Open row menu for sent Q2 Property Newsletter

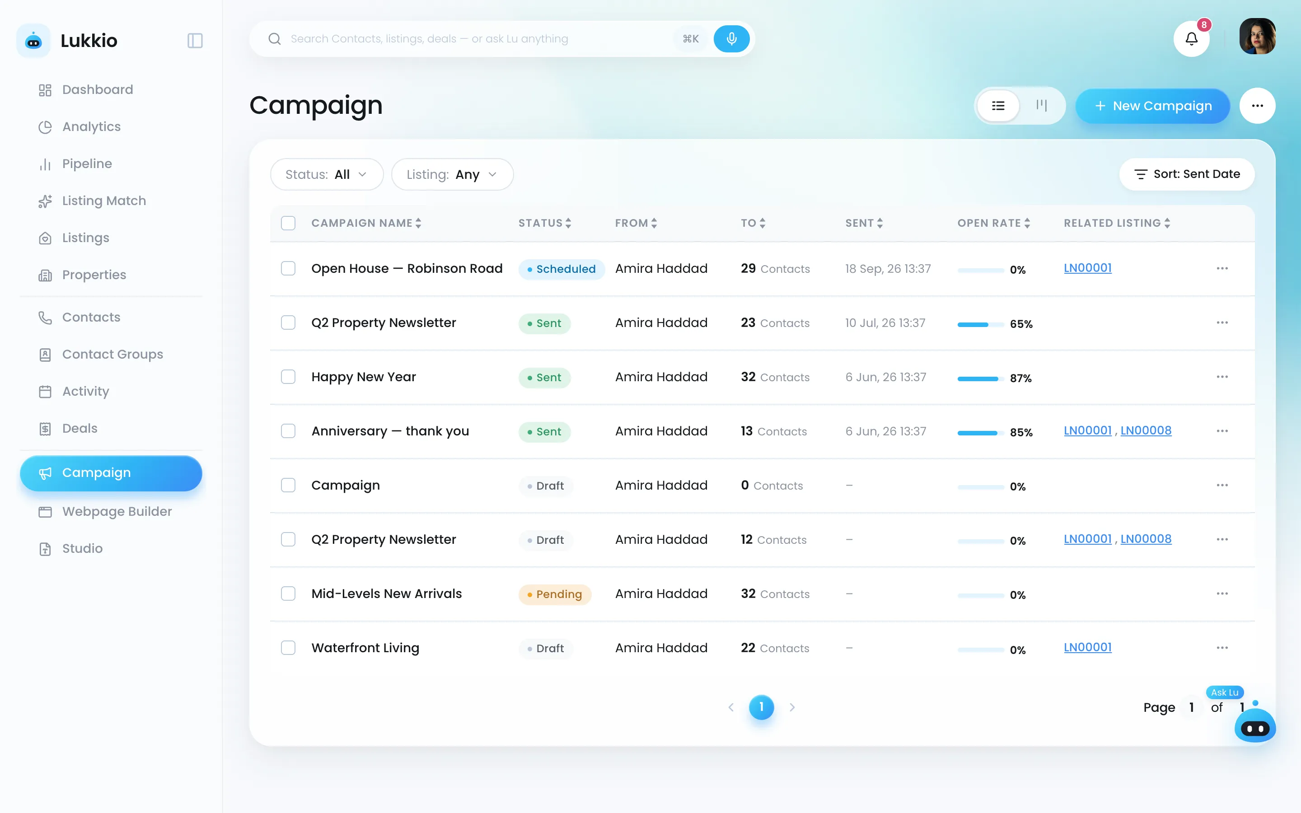coord(1222,322)
